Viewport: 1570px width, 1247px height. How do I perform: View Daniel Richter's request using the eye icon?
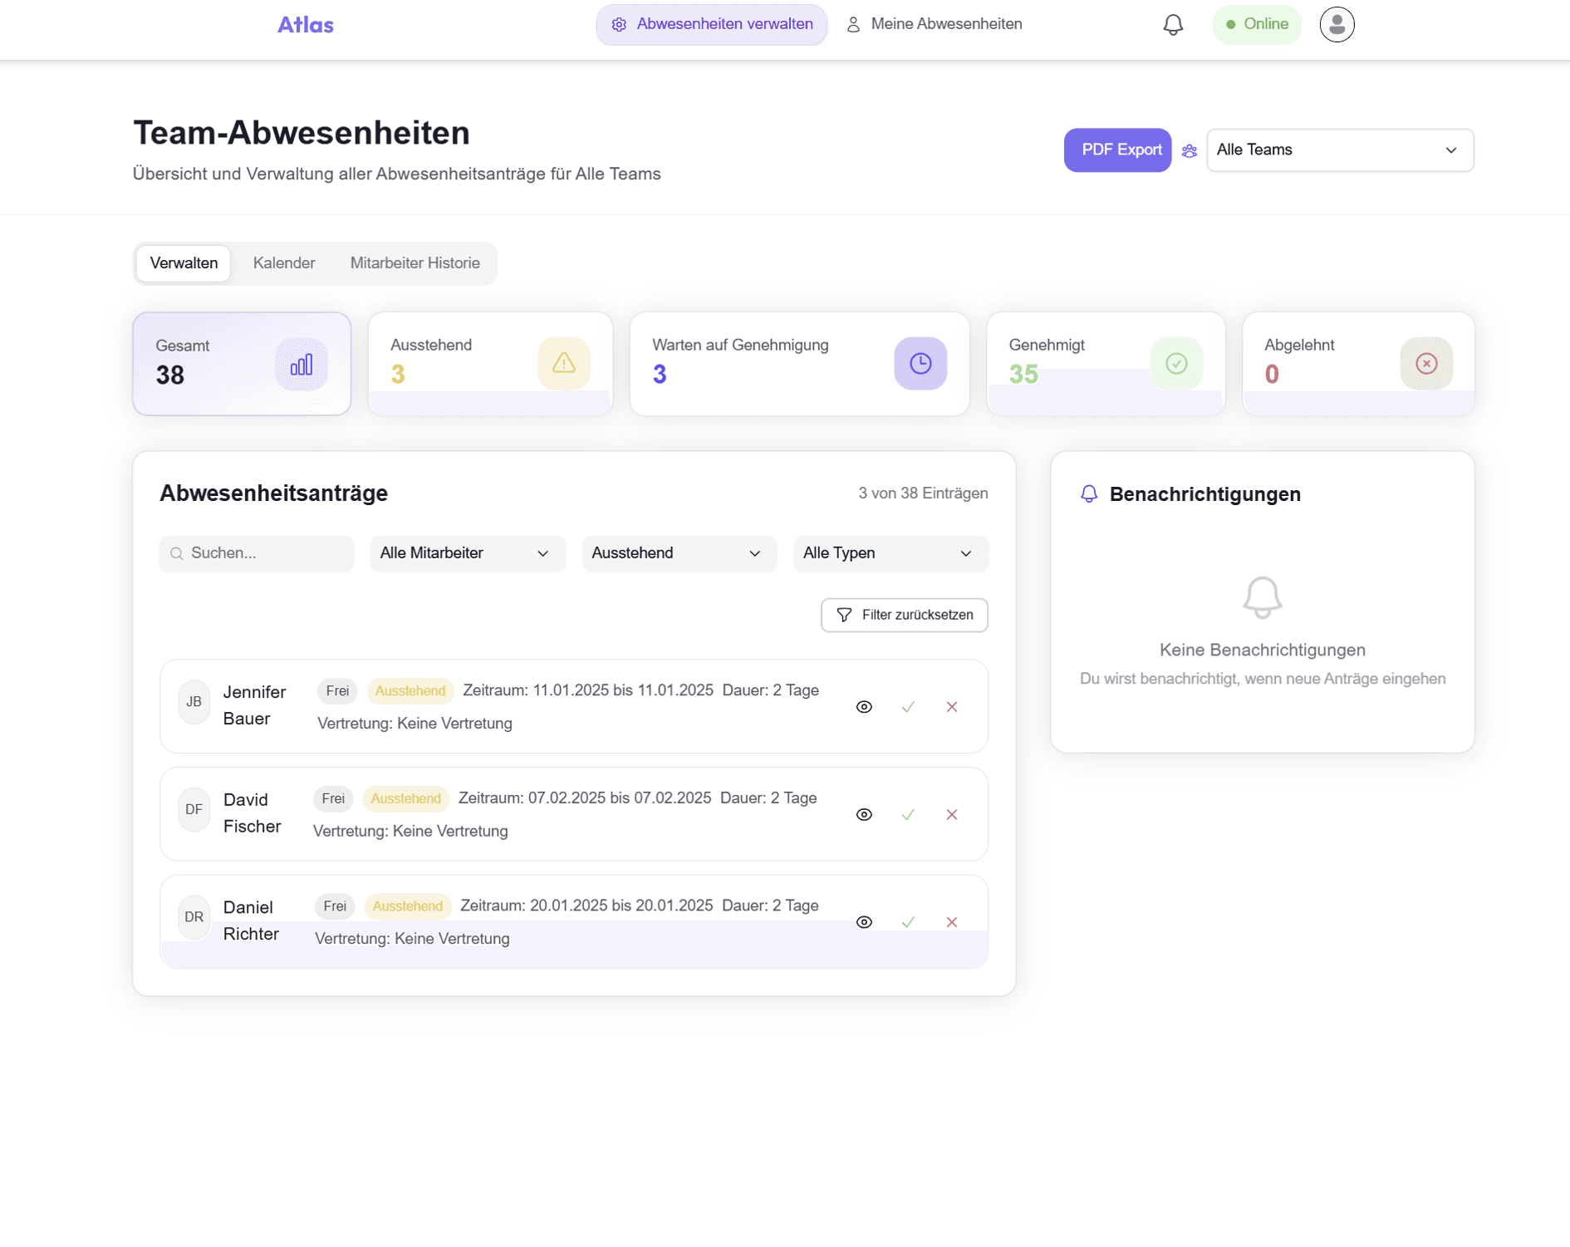pyautogui.click(x=864, y=921)
